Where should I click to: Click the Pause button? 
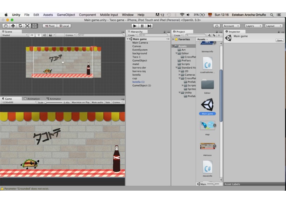(142, 26)
